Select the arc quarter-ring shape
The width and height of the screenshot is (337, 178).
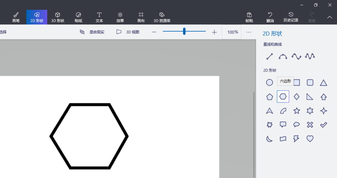(x=283, y=111)
